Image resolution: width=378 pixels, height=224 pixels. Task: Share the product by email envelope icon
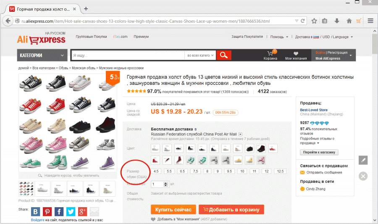[94, 211]
